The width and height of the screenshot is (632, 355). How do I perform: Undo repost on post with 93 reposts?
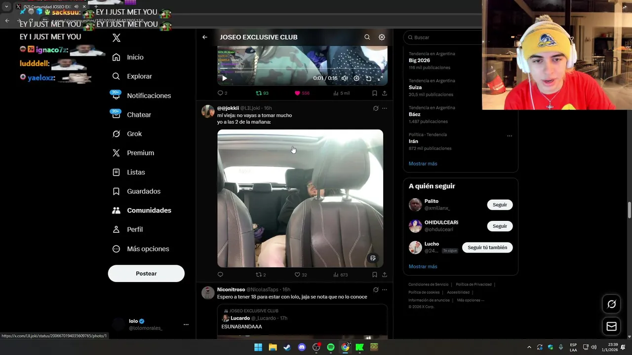pyautogui.click(x=262, y=93)
